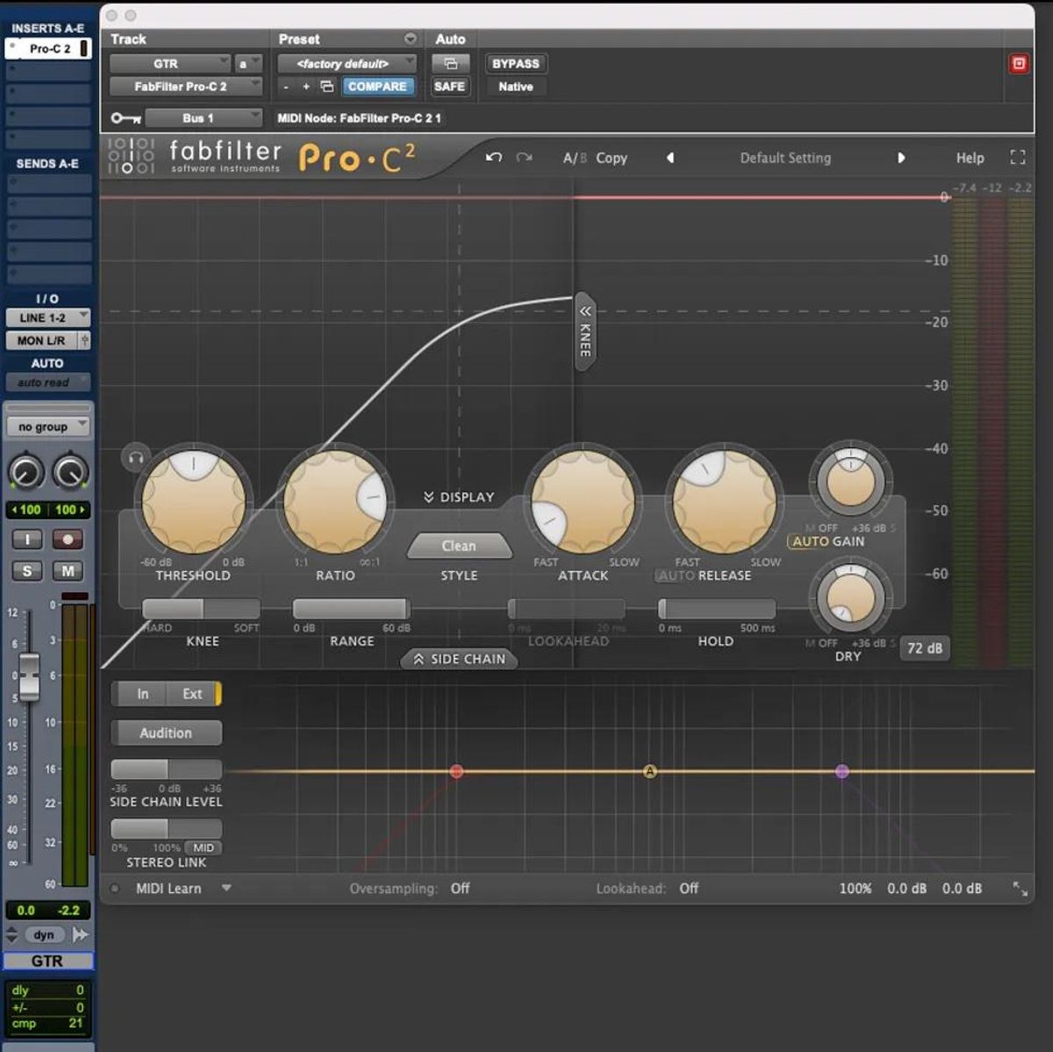Click the redo arrow in Pro-C 2
Image resolution: width=1053 pixels, height=1052 pixels.
tap(524, 158)
